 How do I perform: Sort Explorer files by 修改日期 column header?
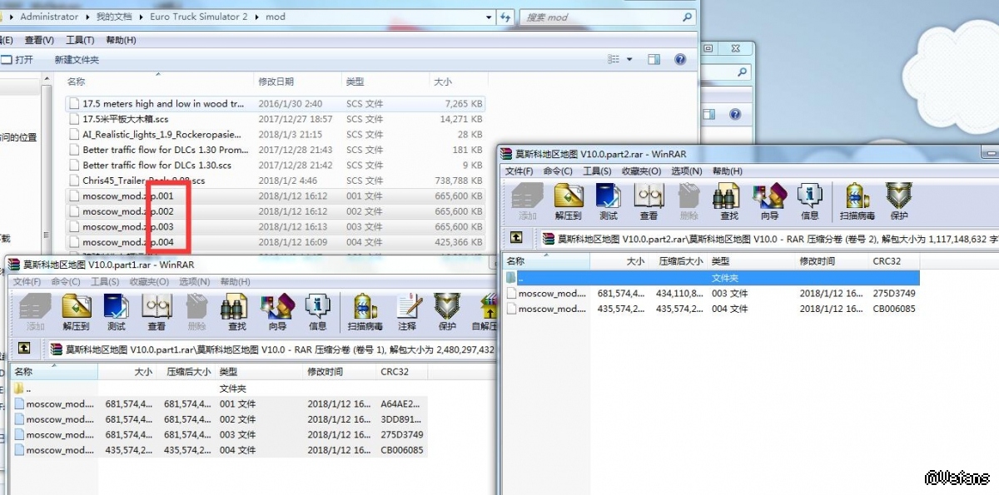click(x=276, y=82)
